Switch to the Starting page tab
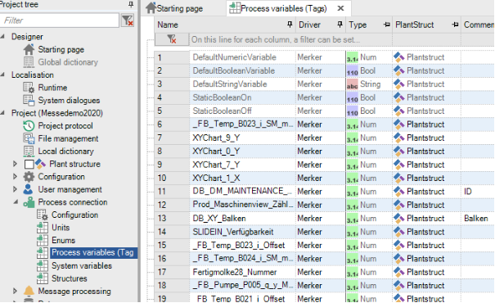The width and height of the screenshot is (495, 303). click(174, 8)
